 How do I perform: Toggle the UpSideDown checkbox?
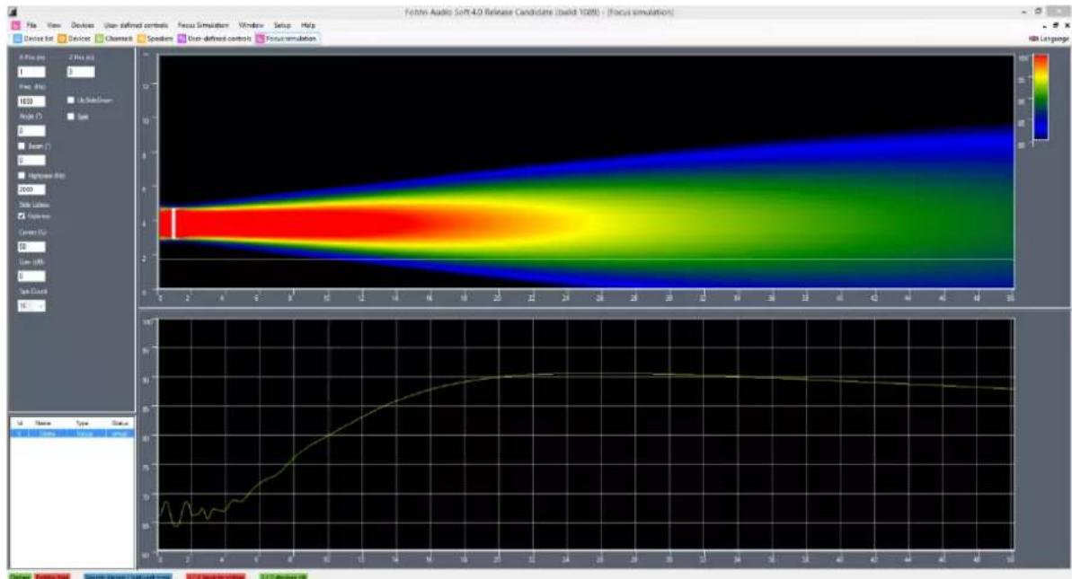[70, 101]
